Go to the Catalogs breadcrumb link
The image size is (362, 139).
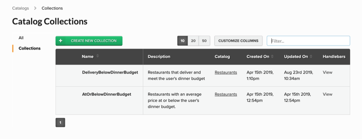click(21, 8)
